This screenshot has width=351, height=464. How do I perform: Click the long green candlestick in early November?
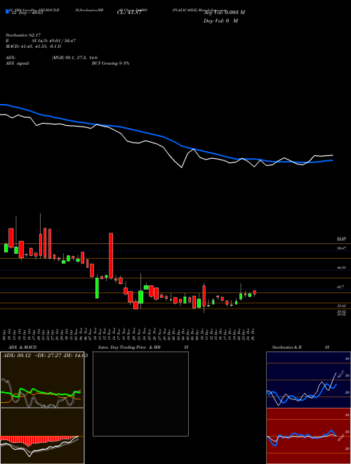pyautogui.click(x=97, y=288)
